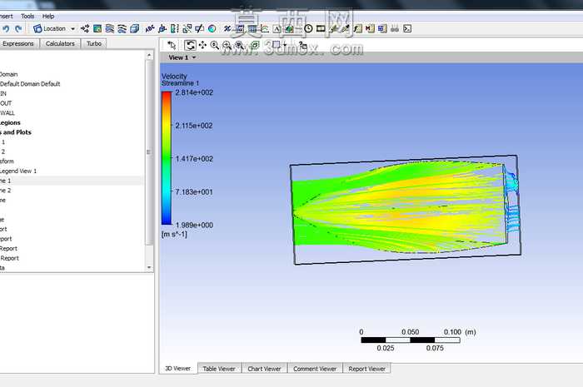Activate the viewer Pan tool

(202, 45)
